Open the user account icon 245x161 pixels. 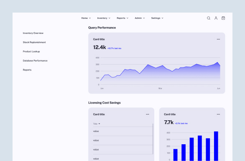(x=216, y=18)
